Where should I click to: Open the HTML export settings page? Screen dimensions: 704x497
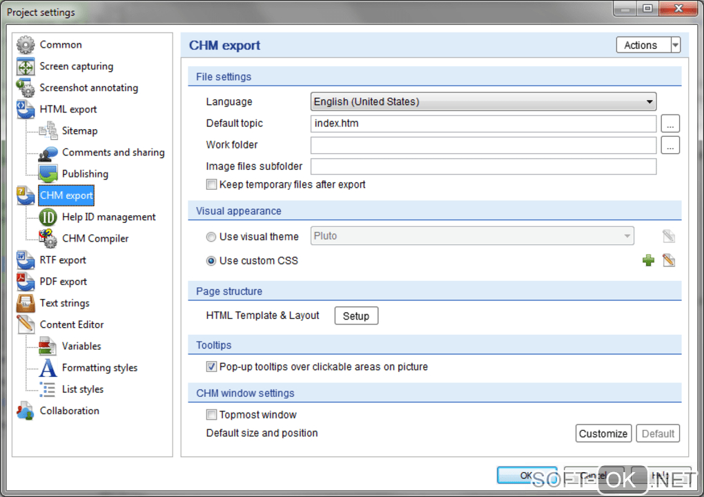[x=68, y=109]
